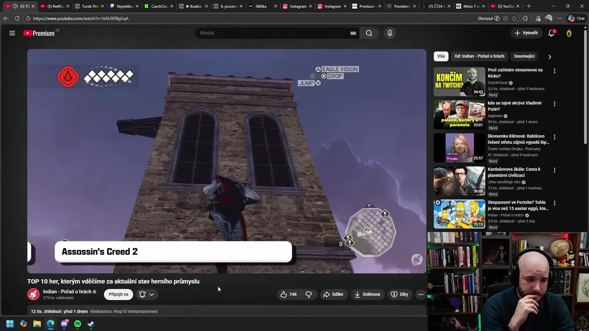The width and height of the screenshot is (589, 331).
Task: Open a new browser tab with plus
Action: click(529, 6)
